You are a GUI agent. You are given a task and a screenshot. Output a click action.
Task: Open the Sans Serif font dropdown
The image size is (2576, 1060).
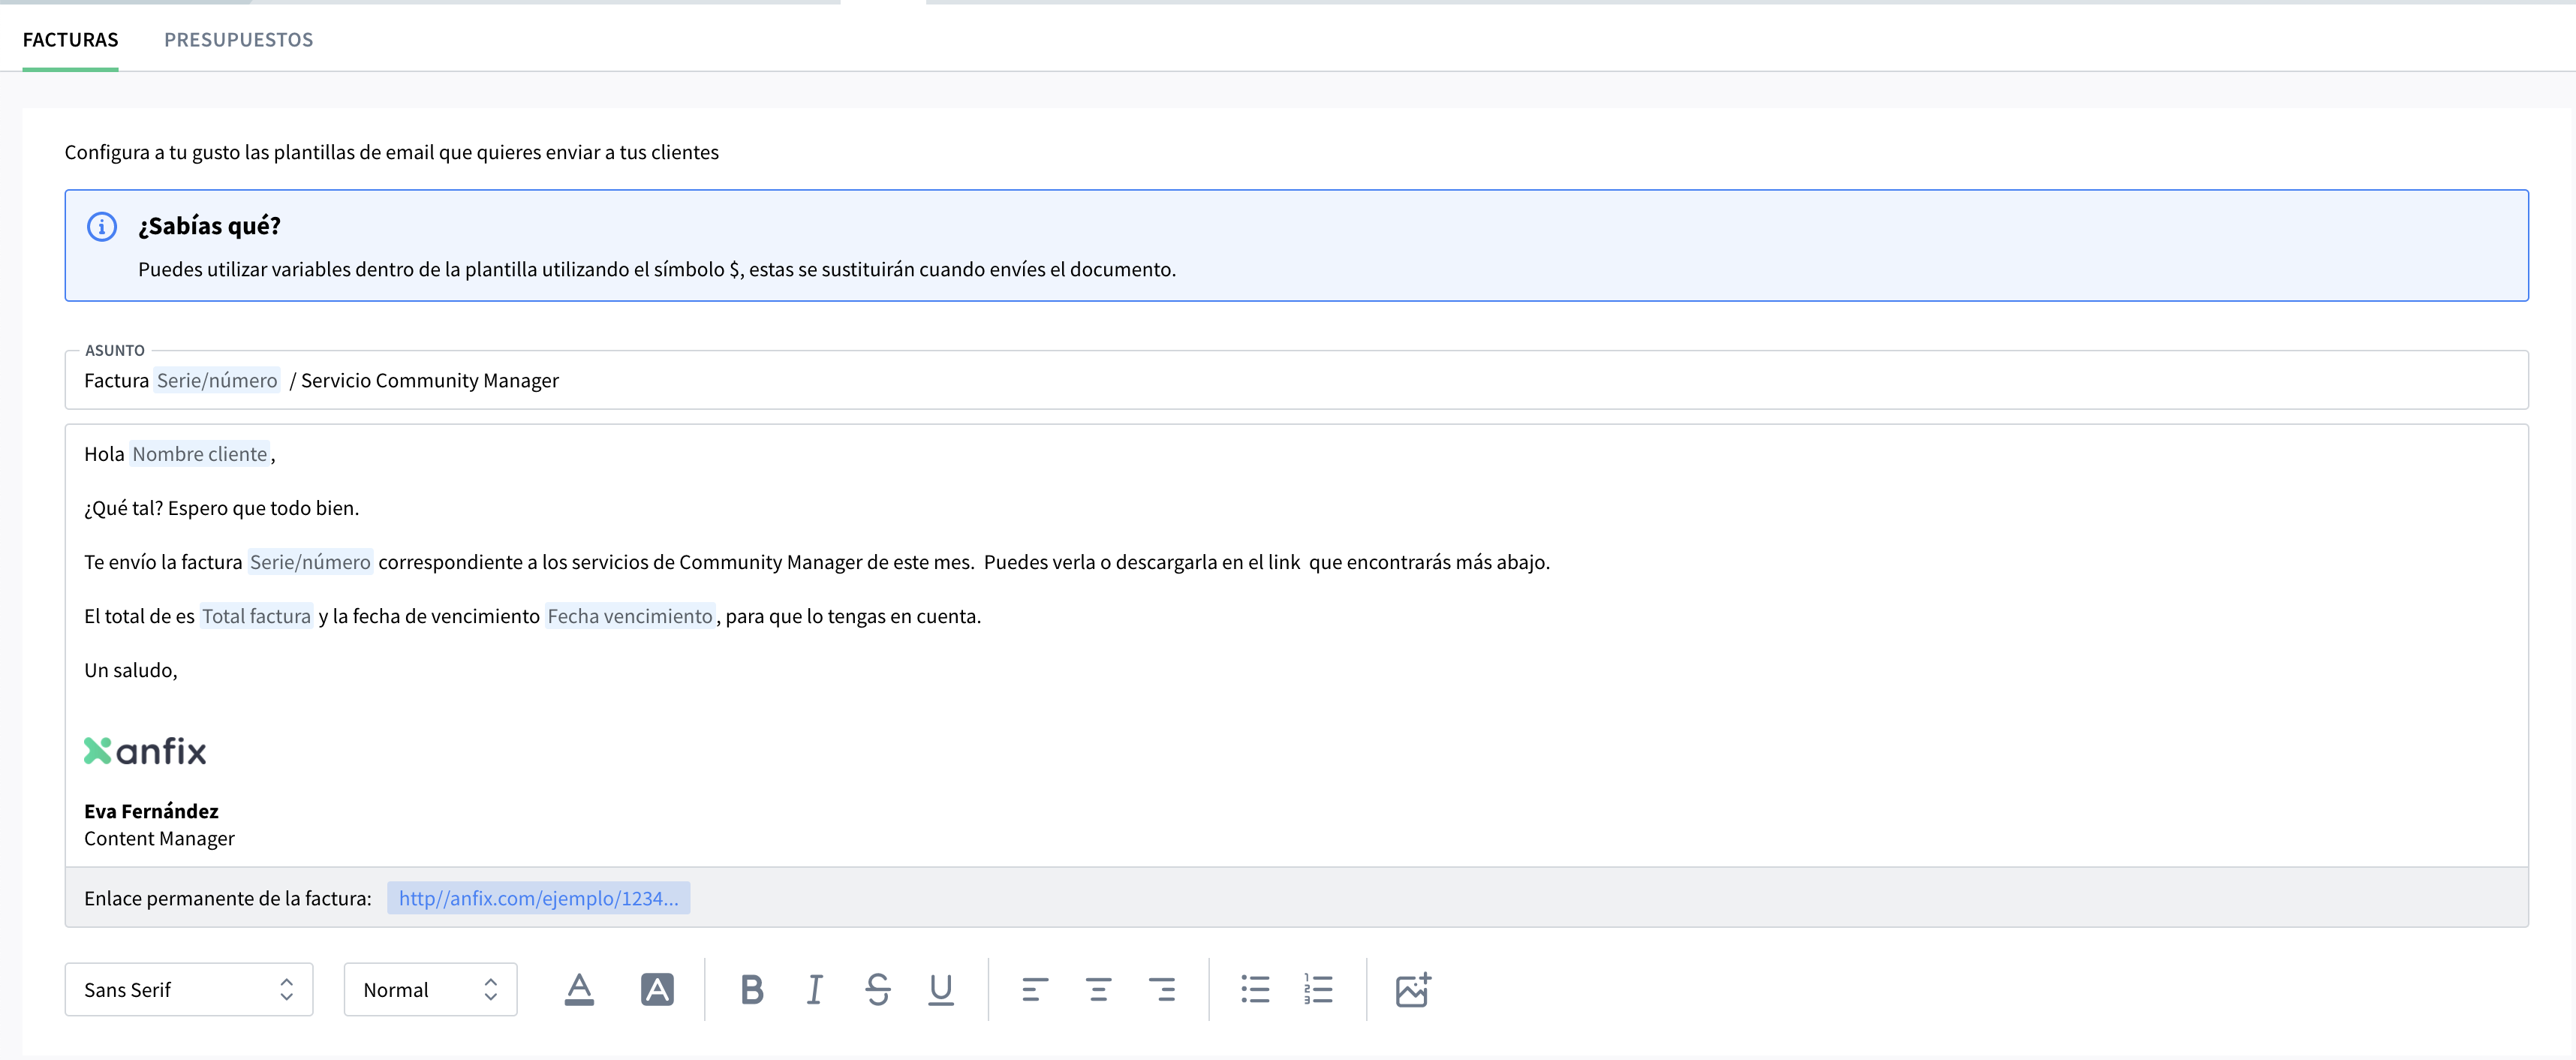pyautogui.click(x=189, y=989)
